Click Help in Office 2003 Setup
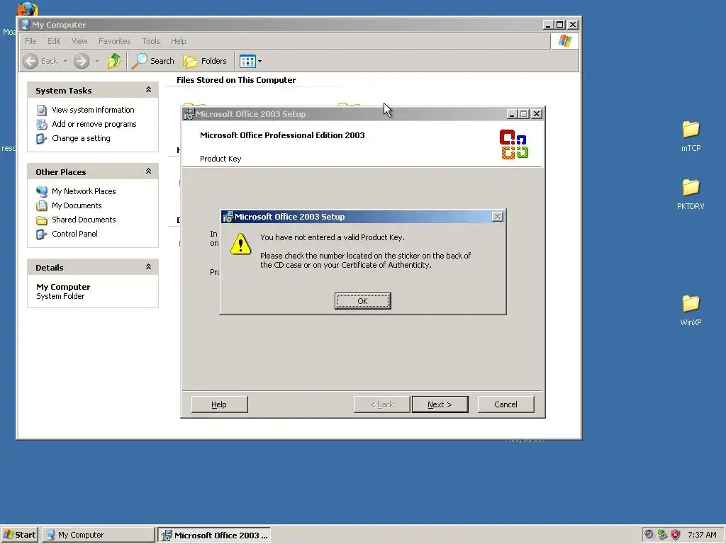Screen dimensions: 726x544 point(219,404)
